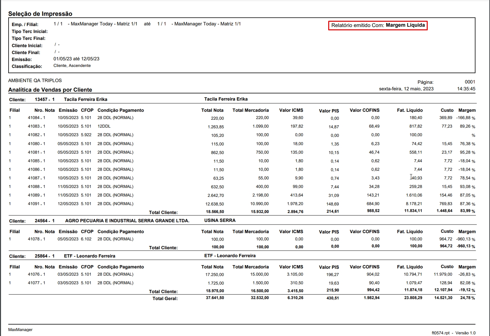The width and height of the screenshot is (490, 336).
Task: Click Valor ICMS value '1.978,20'
Action: pos(294,204)
